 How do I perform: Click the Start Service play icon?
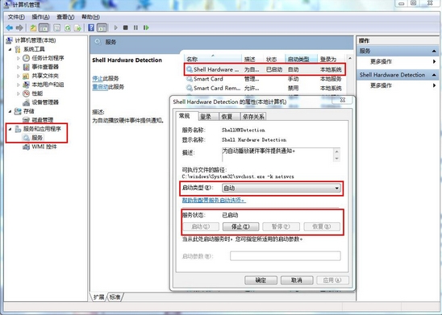pyautogui.click(x=115, y=27)
